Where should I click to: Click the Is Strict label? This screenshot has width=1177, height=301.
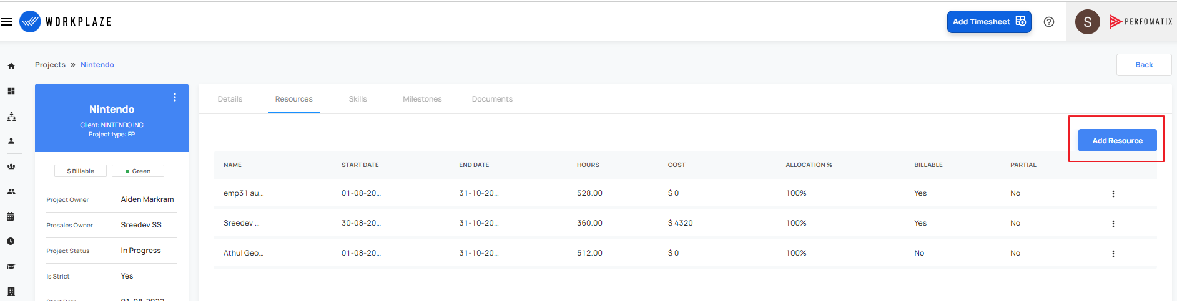click(x=58, y=277)
